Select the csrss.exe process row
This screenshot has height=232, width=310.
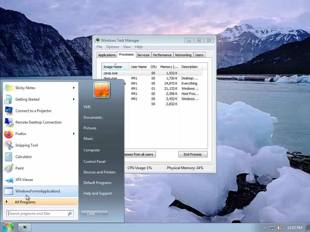pyautogui.click(x=152, y=73)
